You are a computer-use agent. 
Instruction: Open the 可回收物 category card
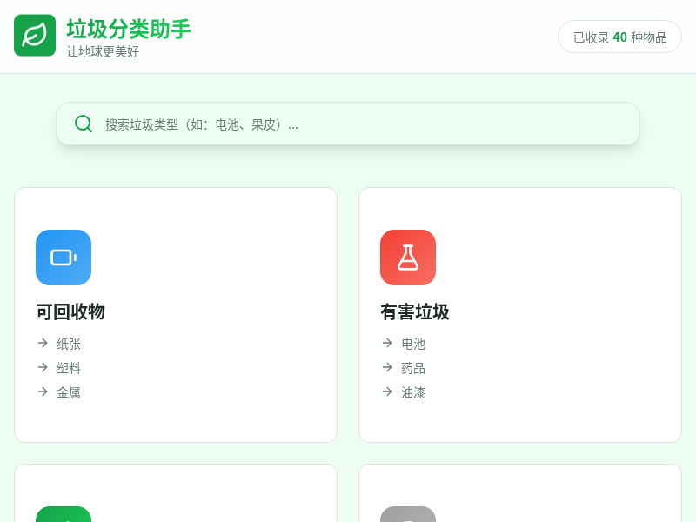tap(174, 314)
